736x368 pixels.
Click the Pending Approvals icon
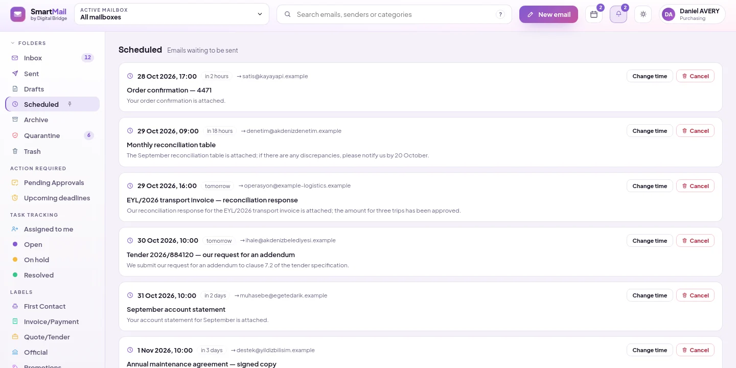tap(15, 182)
